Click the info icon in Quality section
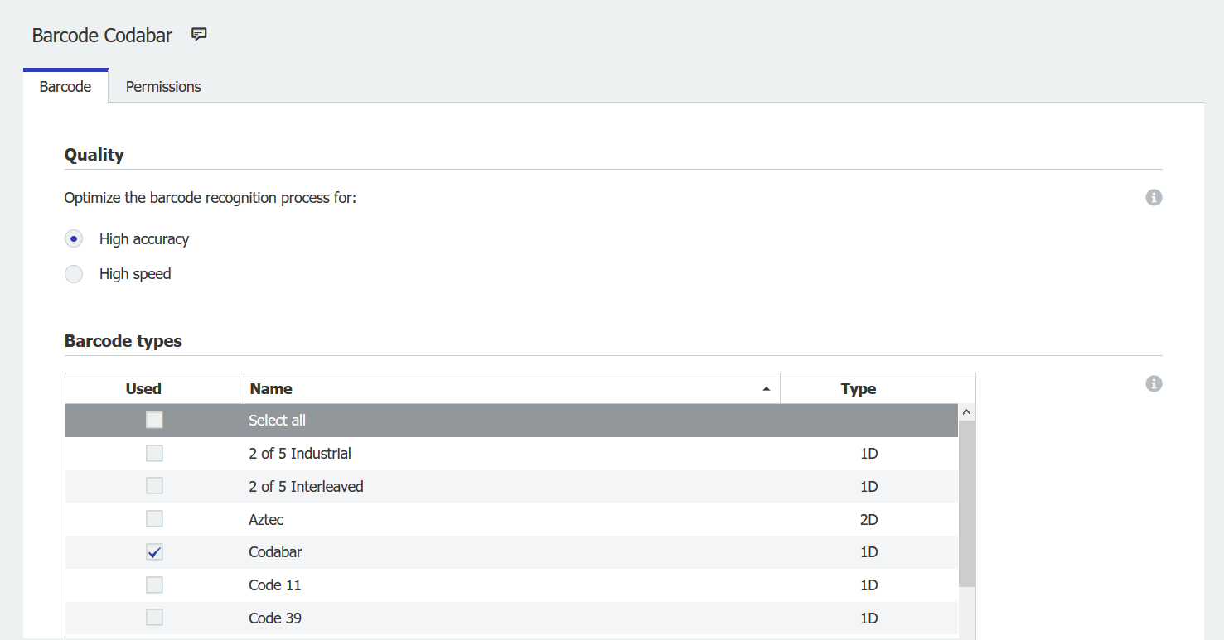 [x=1154, y=198]
